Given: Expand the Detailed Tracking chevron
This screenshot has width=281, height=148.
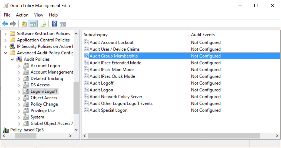Looking at the screenshot, I should [19, 79].
